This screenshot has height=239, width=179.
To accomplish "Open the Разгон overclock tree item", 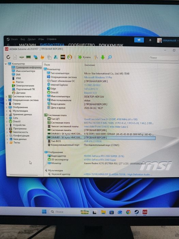I will click(18, 82).
